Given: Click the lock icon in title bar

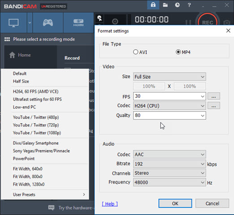Looking at the screenshot, I should [153, 5].
